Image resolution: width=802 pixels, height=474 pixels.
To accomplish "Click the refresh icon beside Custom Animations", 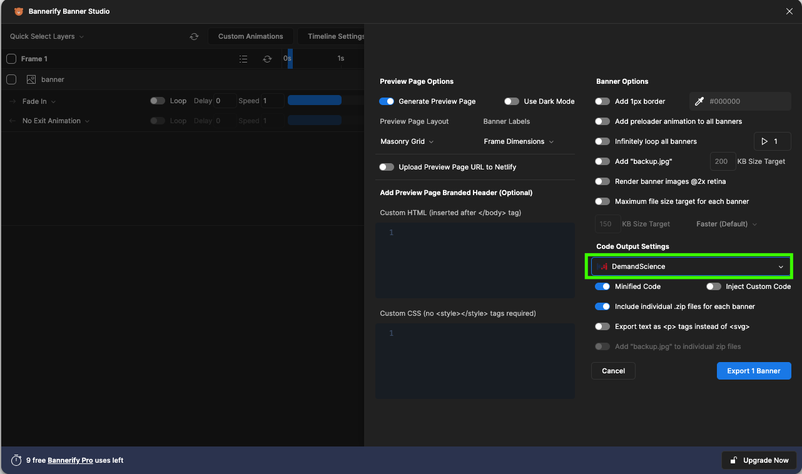I will (x=195, y=36).
